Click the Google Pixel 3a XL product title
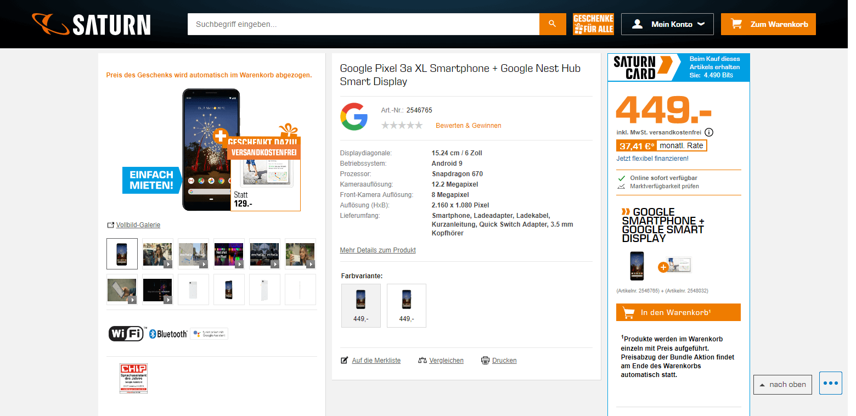The image size is (856, 416). coord(460,75)
